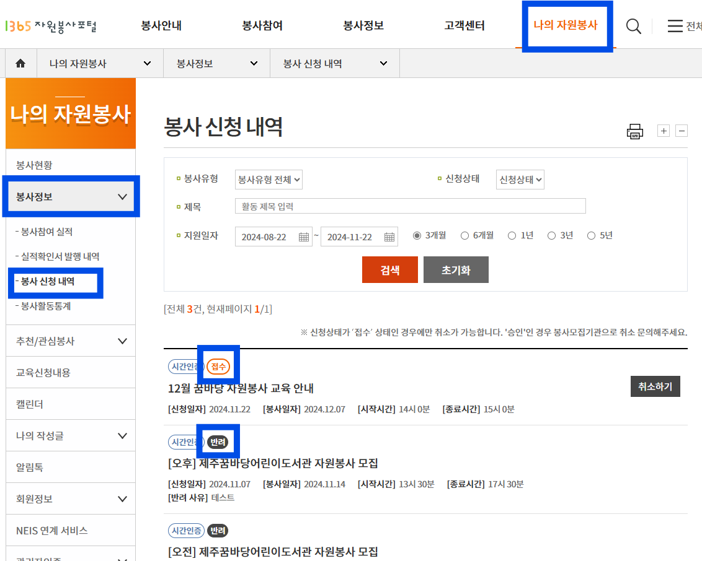The height and width of the screenshot is (561, 702).
Task: Open listing [오전] 제주꿈바당어린이도서관 자원봉사 모집
Action: 273,552
